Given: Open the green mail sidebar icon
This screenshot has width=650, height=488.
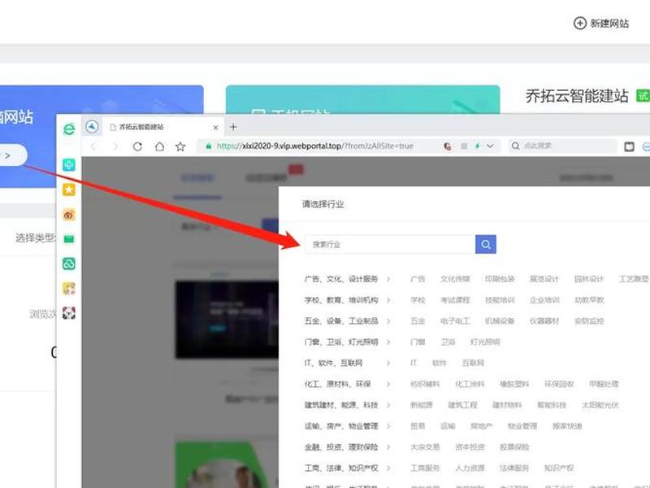Looking at the screenshot, I should 69,239.
